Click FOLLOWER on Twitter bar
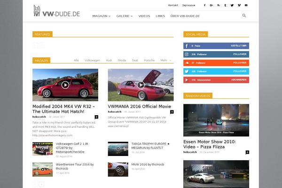The height and width of the screenshot is (188, 282). 240,71
